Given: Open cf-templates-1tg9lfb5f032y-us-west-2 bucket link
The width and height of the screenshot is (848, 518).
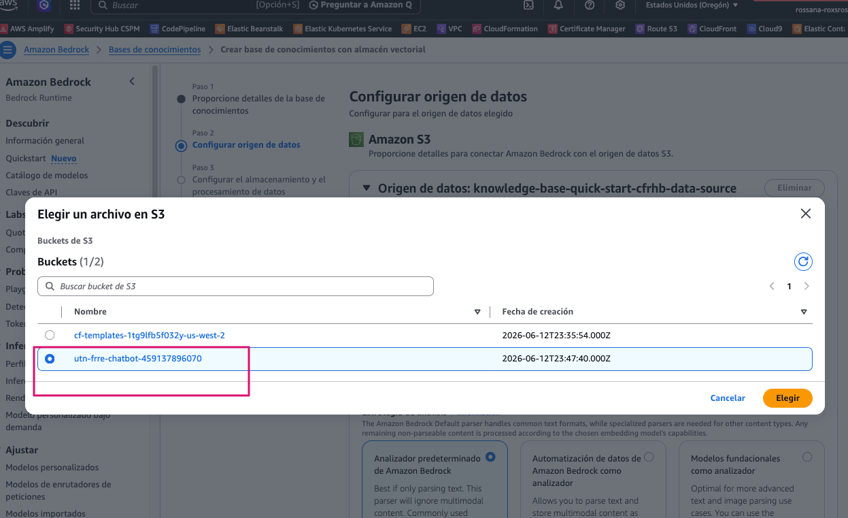Looking at the screenshot, I should point(150,336).
